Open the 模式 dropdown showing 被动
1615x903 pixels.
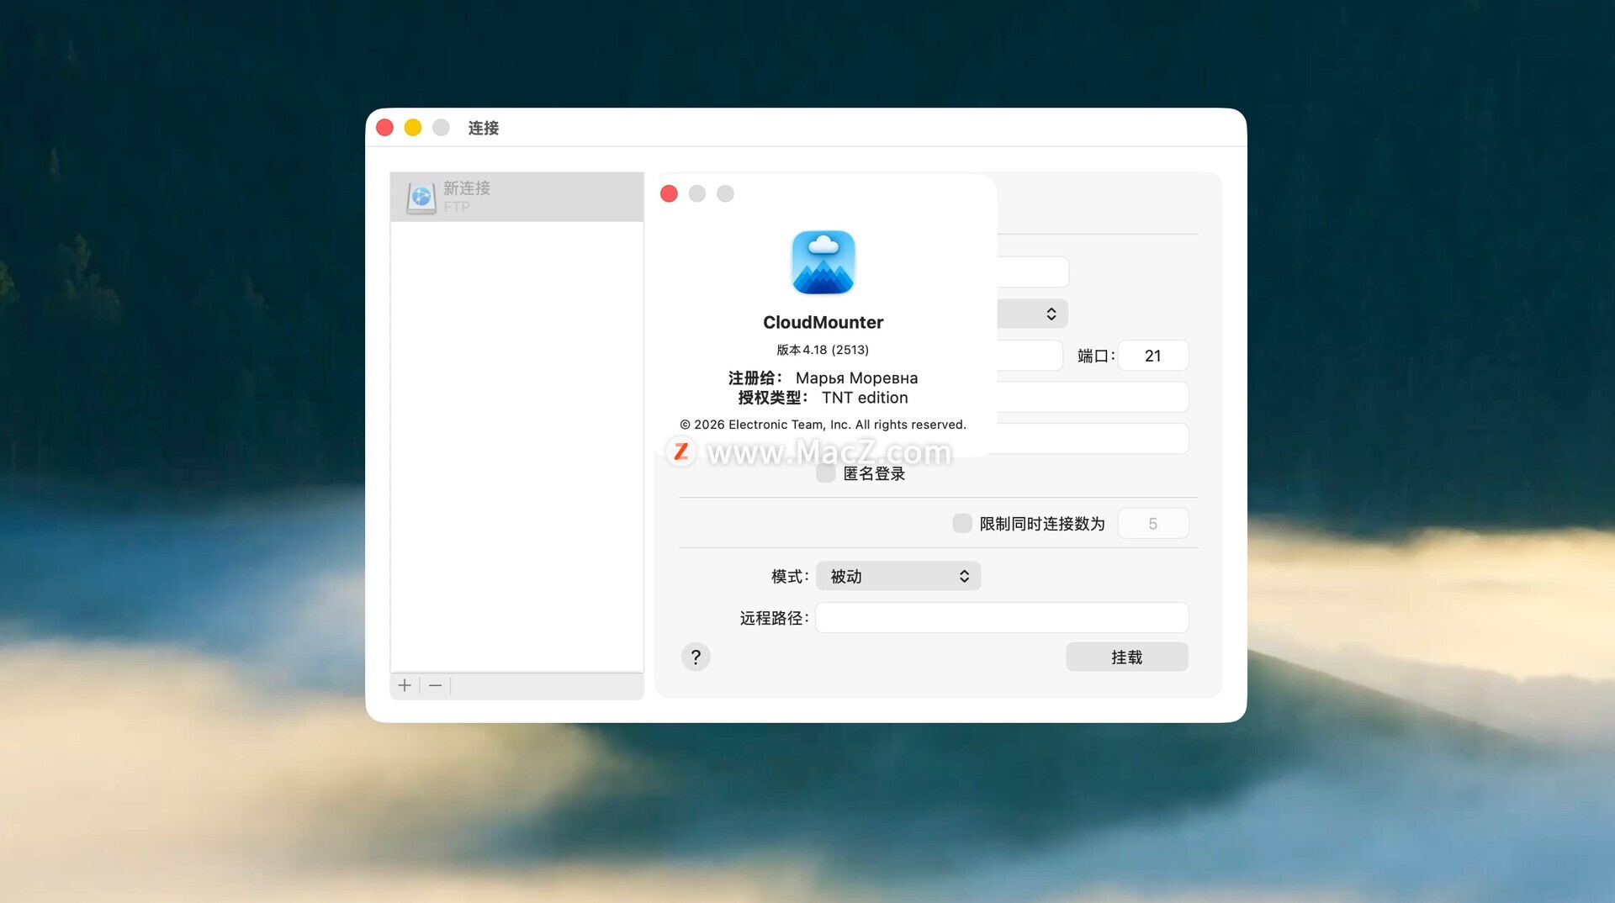[x=898, y=576]
